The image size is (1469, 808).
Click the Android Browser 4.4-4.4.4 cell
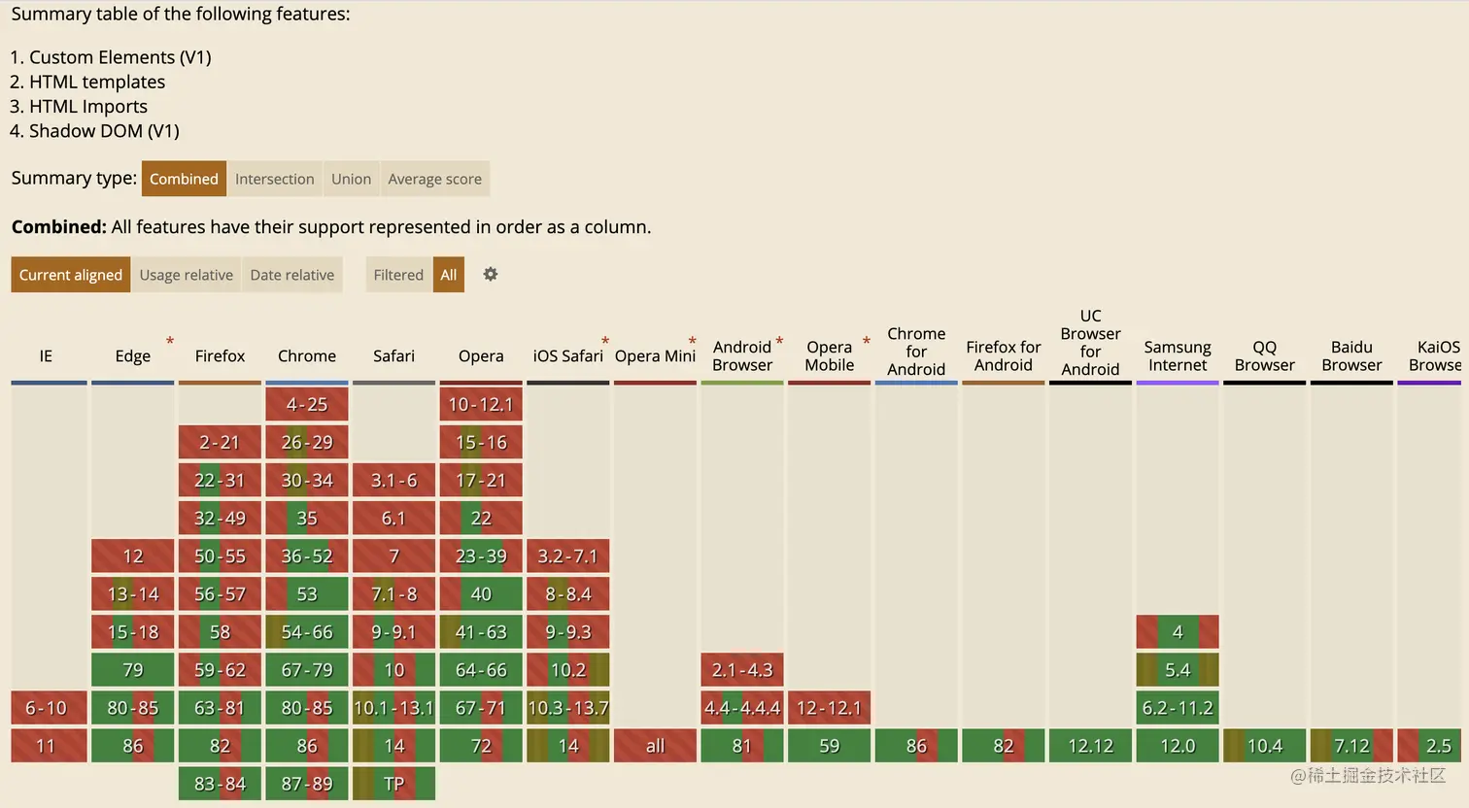click(x=742, y=708)
